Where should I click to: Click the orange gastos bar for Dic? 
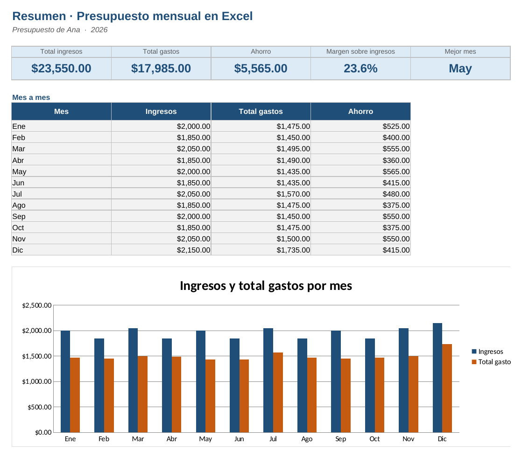[x=447, y=388]
